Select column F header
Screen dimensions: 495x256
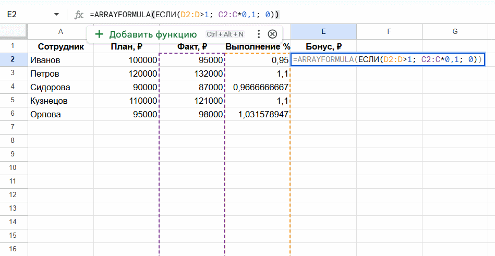click(389, 32)
